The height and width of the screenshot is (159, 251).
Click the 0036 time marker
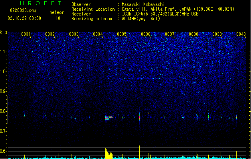(146, 34)
